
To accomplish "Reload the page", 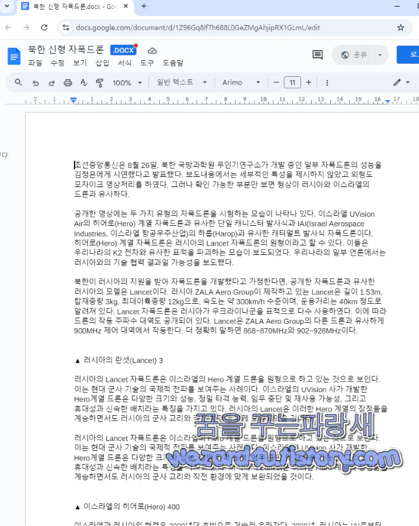I will pos(44,27).
